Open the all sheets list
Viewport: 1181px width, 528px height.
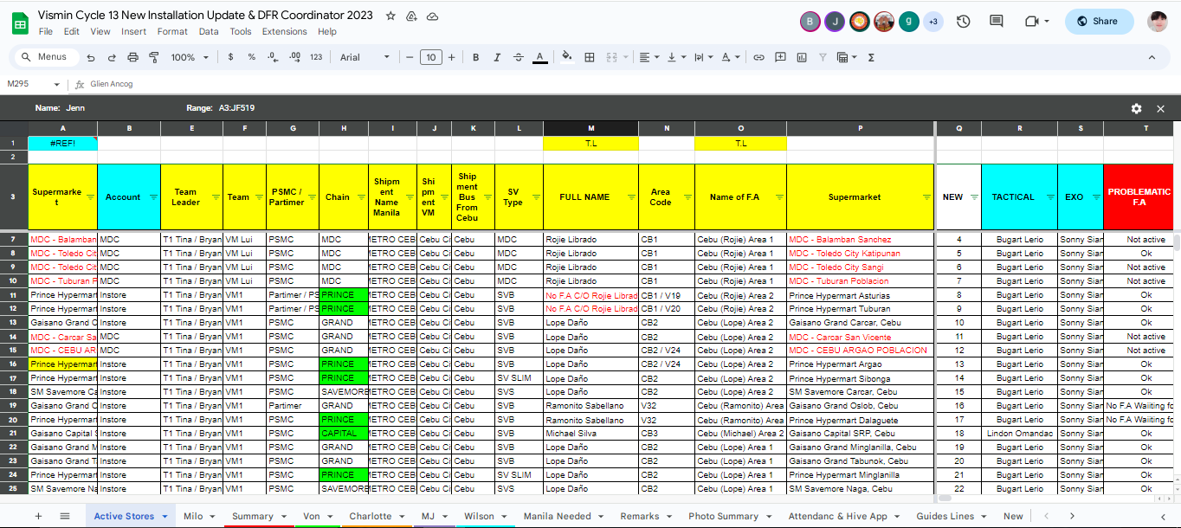(65, 516)
